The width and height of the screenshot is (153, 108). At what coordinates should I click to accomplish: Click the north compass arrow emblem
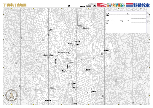pos(12,95)
